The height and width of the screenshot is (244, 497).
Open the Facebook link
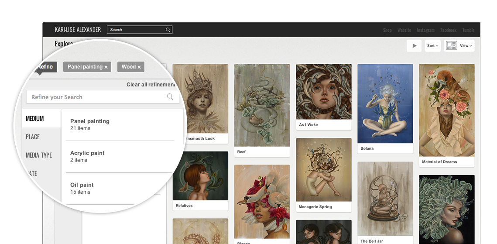click(x=448, y=30)
